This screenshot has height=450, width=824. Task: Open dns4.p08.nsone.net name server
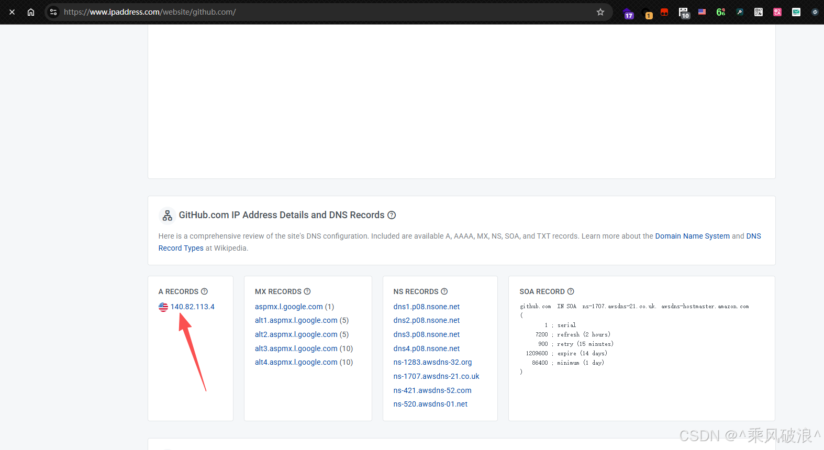[x=427, y=348]
